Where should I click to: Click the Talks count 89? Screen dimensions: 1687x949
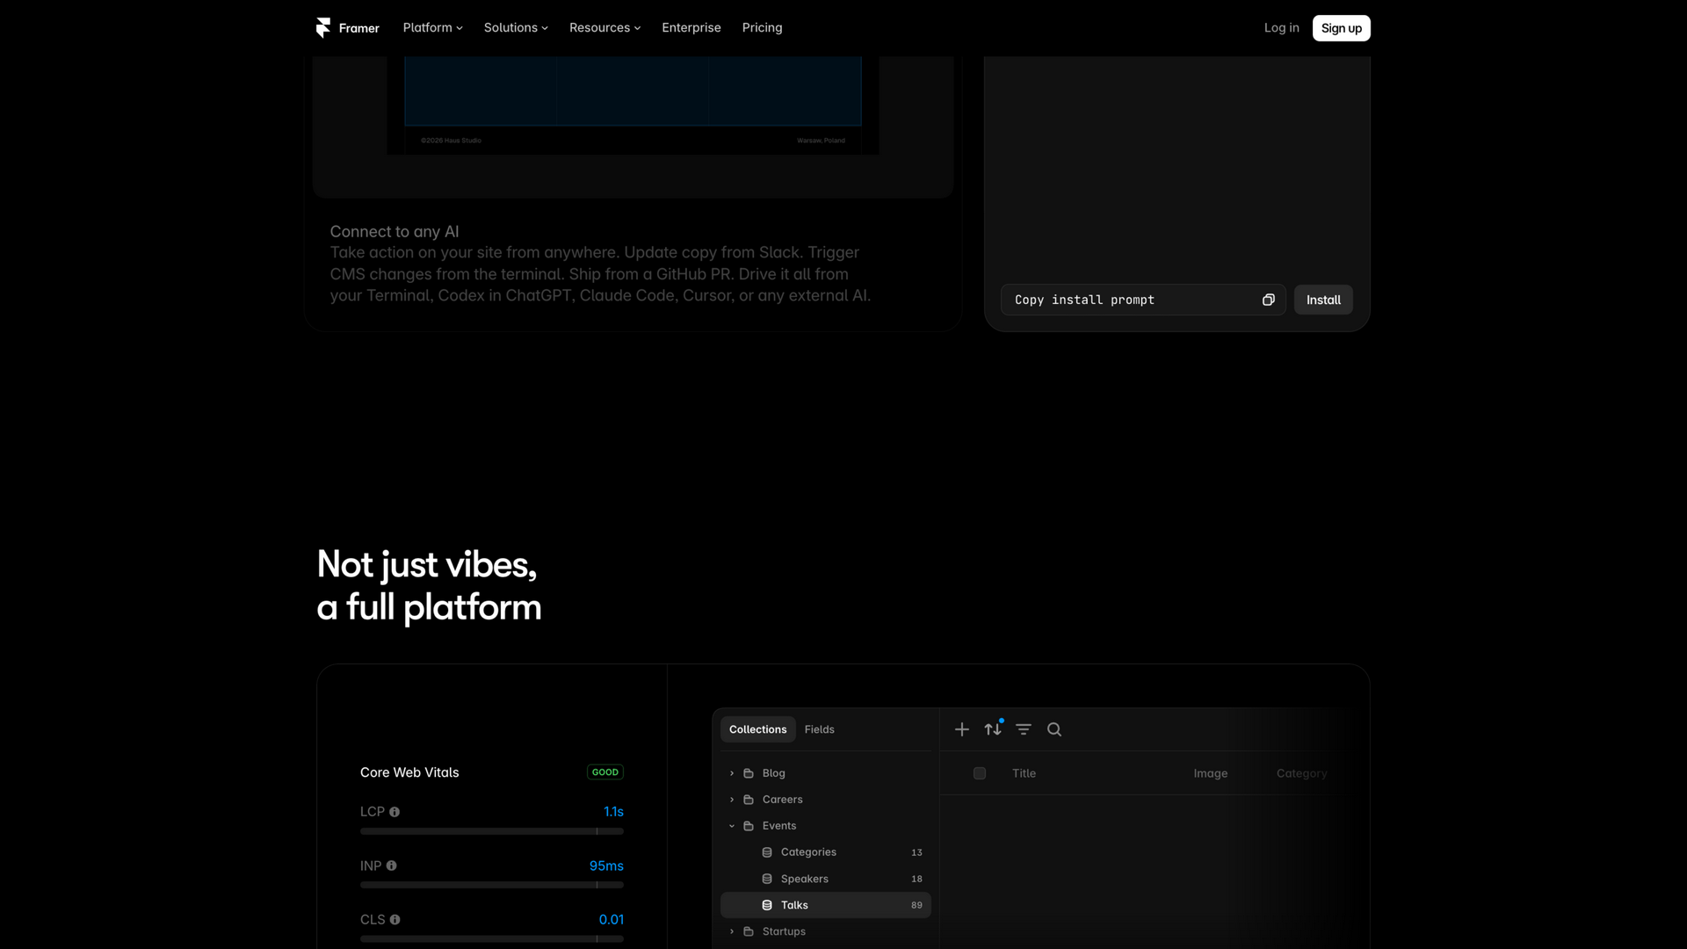tap(916, 905)
